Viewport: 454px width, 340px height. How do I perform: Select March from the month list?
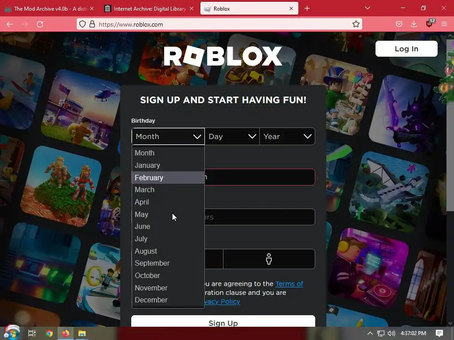[x=168, y=189]
